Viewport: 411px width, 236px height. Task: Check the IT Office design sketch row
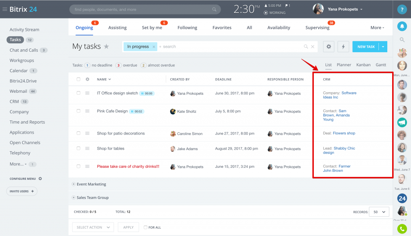pos(78,93)
